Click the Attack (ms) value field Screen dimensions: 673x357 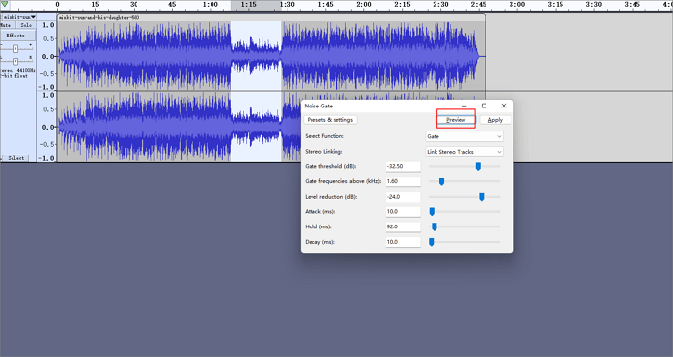(x=403, y=211)
